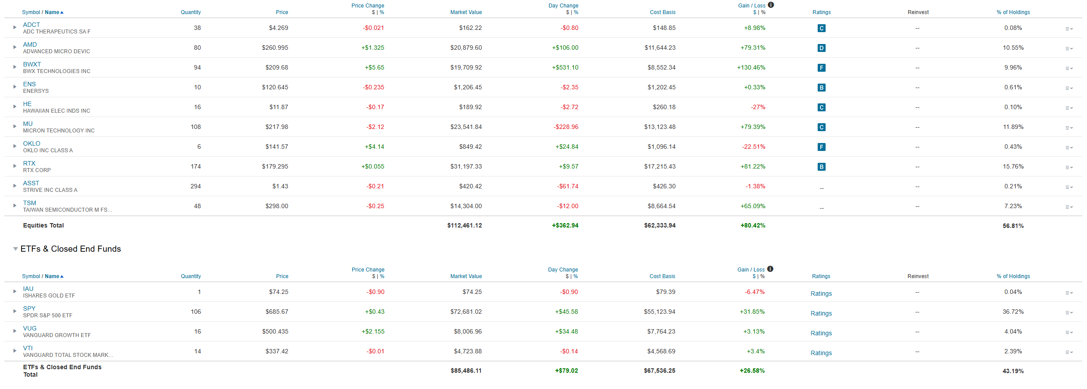Expand the ENS position row
1087x389 pixels.
pos(15,87)
